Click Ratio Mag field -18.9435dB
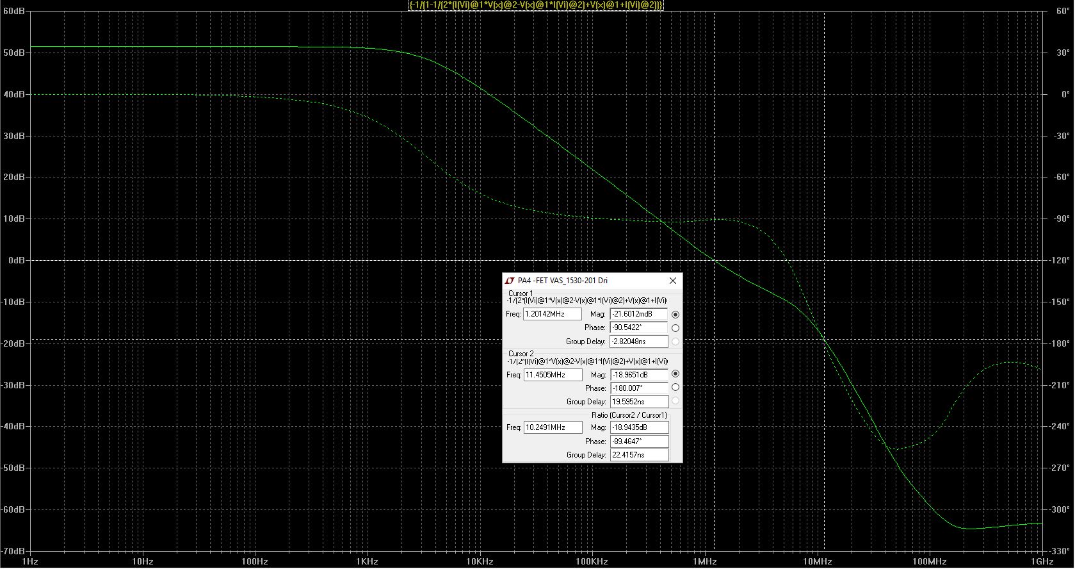Image resolution: width=1075 pixels, height=569 pixels. point(639,427)
